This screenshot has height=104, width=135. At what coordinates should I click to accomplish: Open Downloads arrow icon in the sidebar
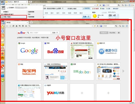[3, 31]
